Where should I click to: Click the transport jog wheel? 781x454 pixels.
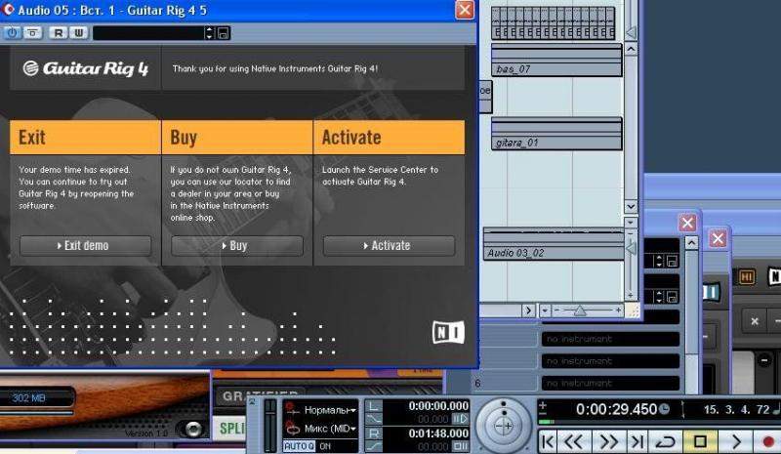coord(503,426)
